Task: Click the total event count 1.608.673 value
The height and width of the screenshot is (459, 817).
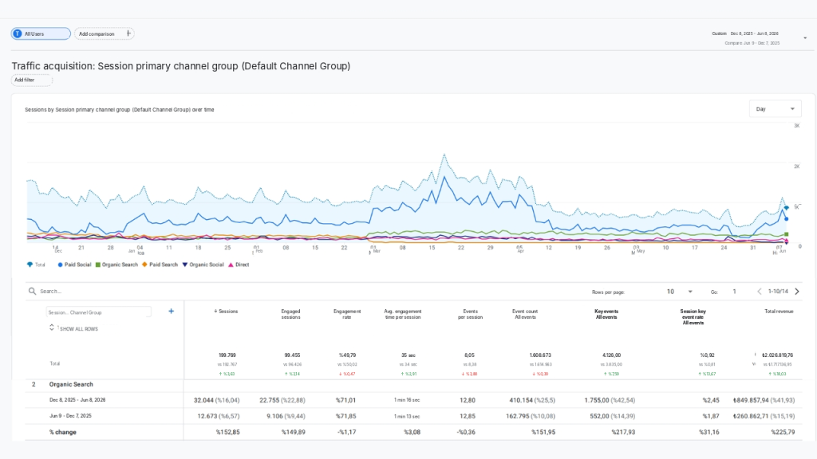Action: [540, 355]
